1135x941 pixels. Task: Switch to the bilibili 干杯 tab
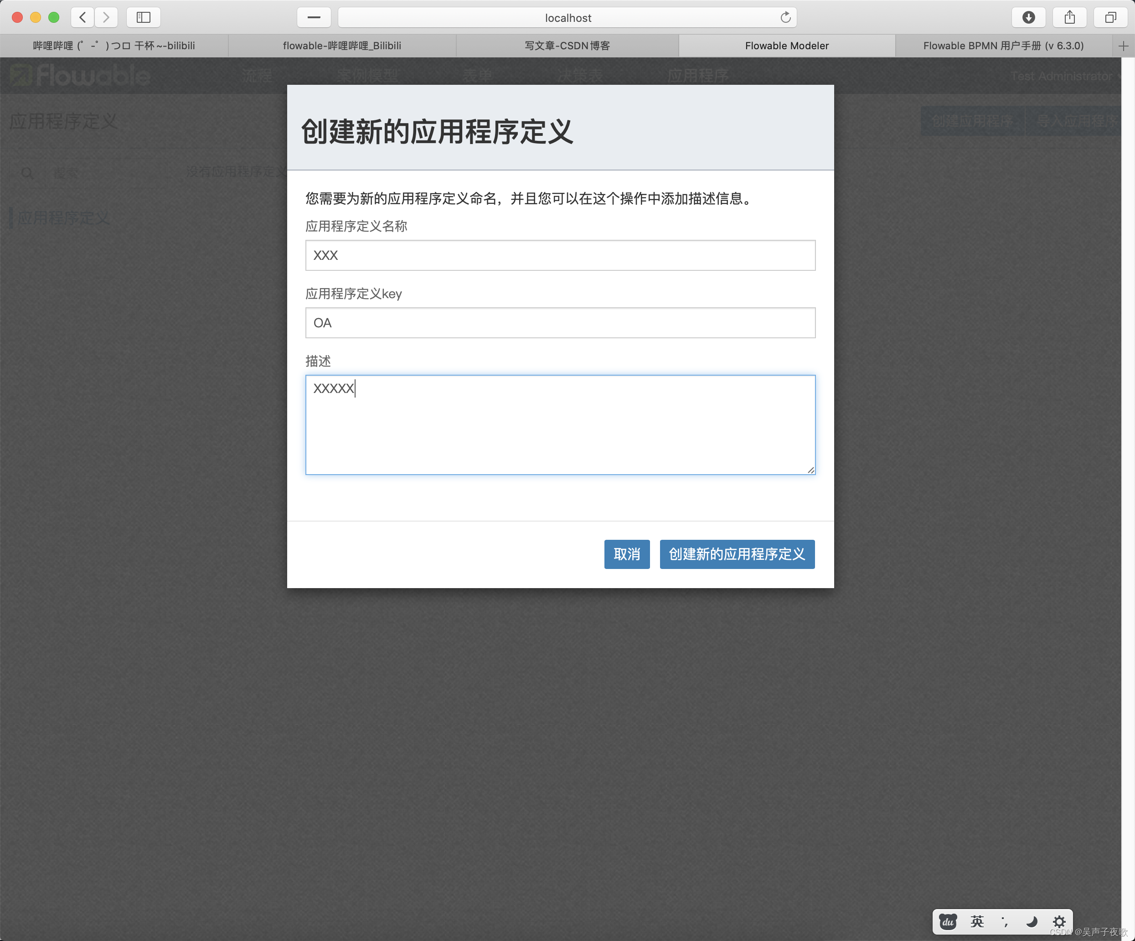(114, 46)
